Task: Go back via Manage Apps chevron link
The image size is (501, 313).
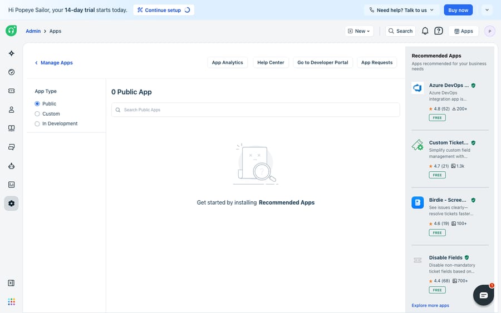Action: point(53,63)
